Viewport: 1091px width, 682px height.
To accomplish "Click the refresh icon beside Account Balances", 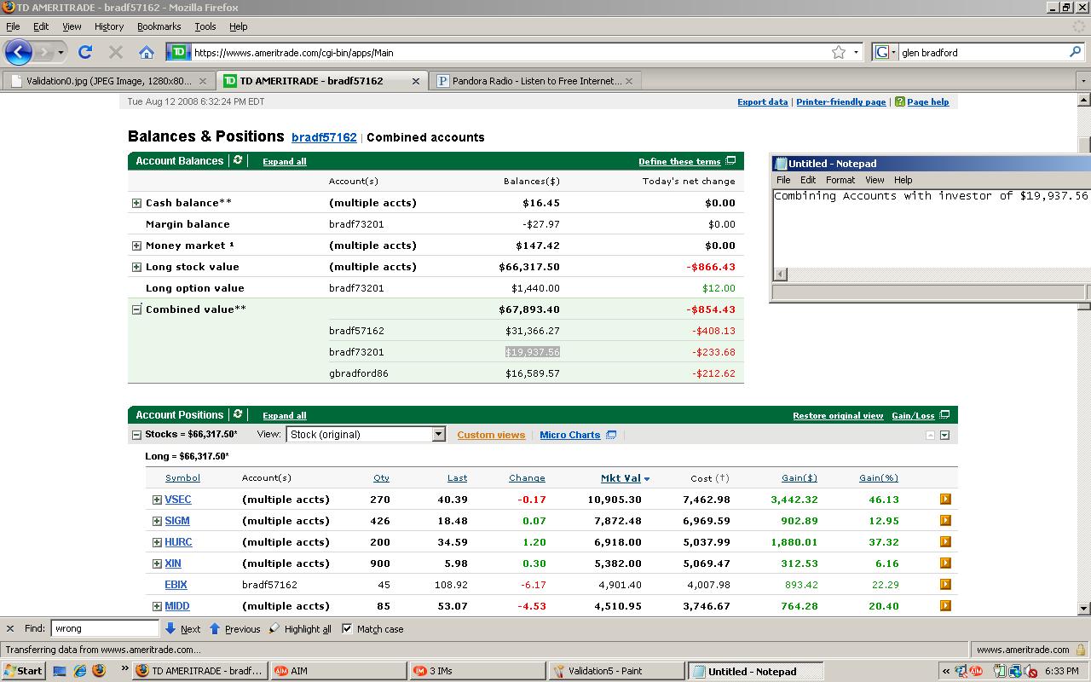I will tap(238, 160).
